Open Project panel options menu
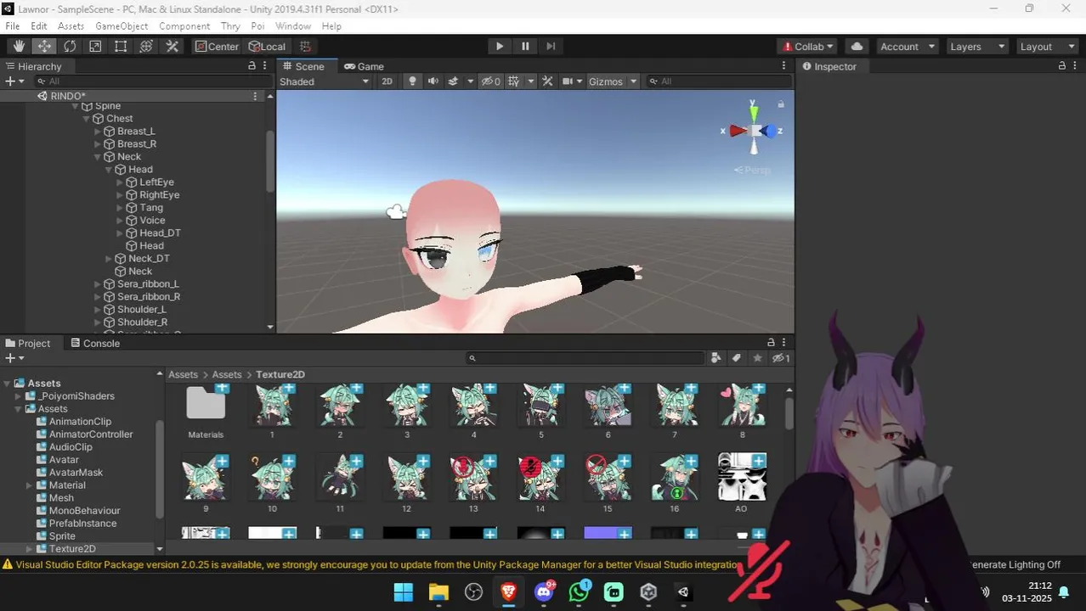Screen dimensions: 1086x611 [785, 343]
